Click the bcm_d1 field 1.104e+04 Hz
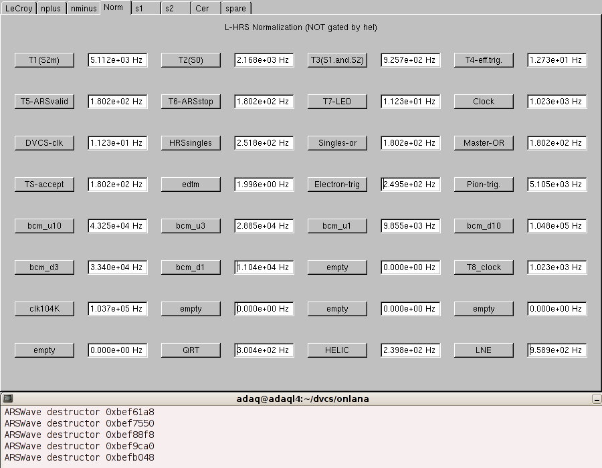This screenshot has height=468, width=602. point(264,267)
